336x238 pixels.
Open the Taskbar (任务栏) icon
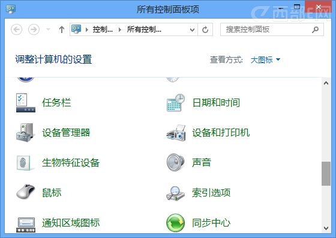[25, 103]
